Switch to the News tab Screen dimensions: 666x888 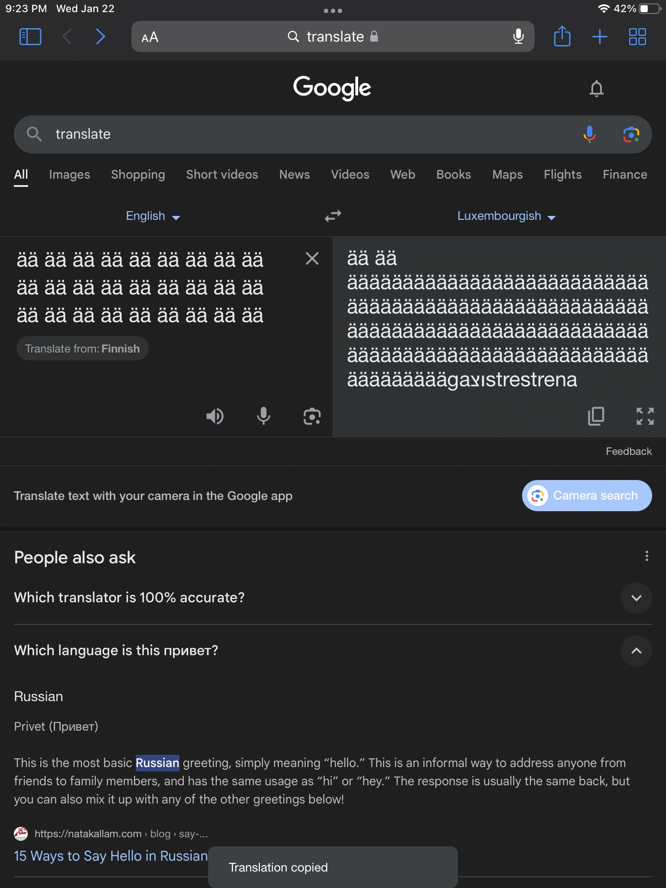[x=294, y=175]
